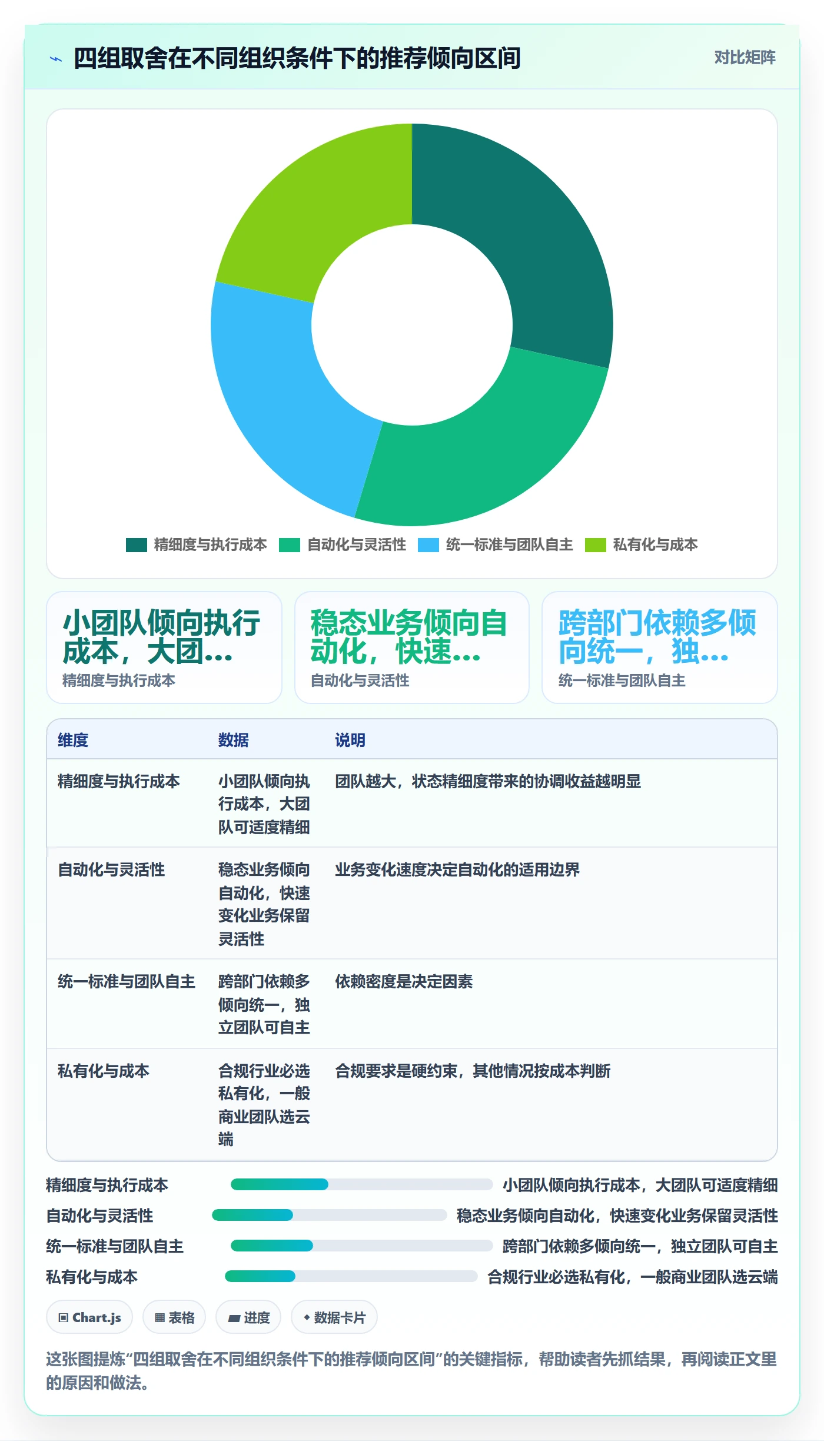
Task: Select table cell 合规要求是硬约束，其他情况按成本判断
Action: tap(473, 1071)
